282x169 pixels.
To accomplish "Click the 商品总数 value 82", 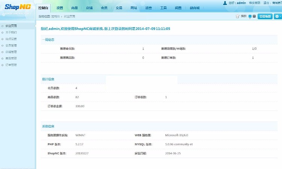I will [x=77, y=97].
